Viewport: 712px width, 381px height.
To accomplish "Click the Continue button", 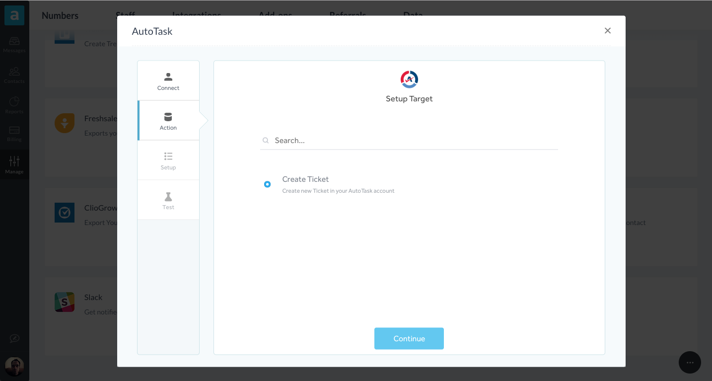I will tap(409, 338).
